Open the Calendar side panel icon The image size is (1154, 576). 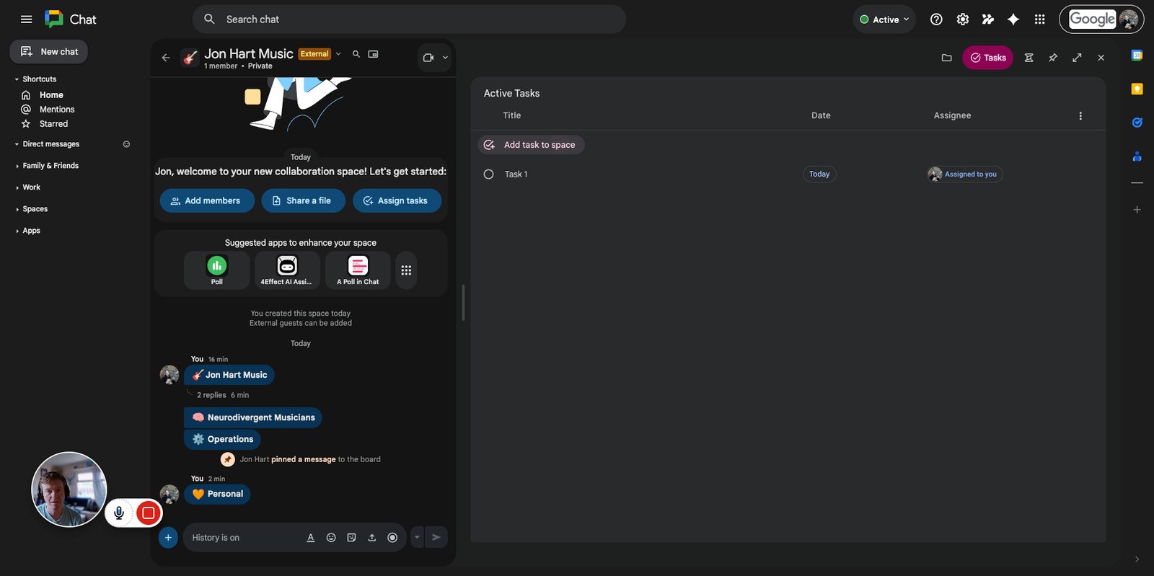pos(1137,55)
